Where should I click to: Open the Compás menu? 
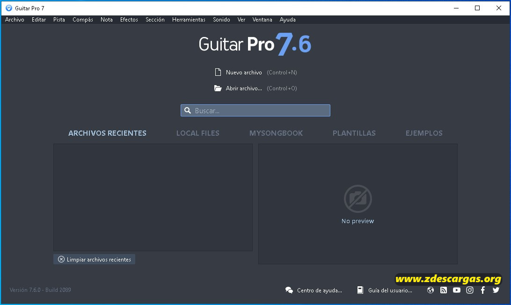(x=83, y=20)
